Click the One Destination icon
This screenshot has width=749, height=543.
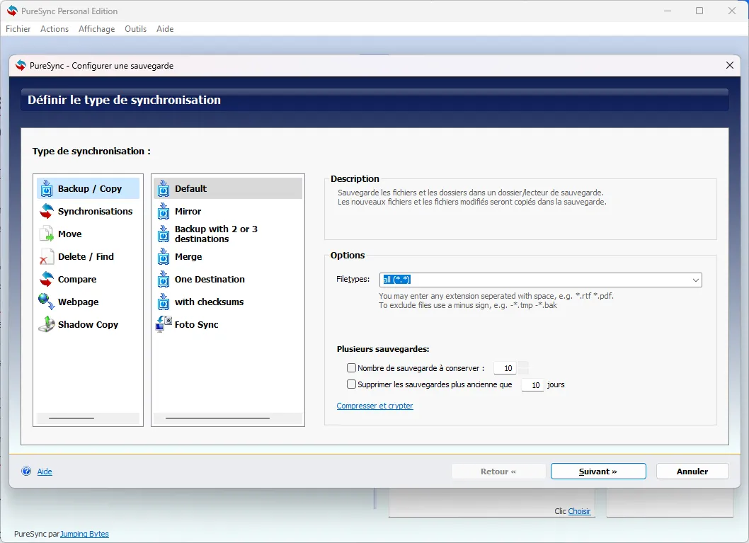[x=164, y=280]
